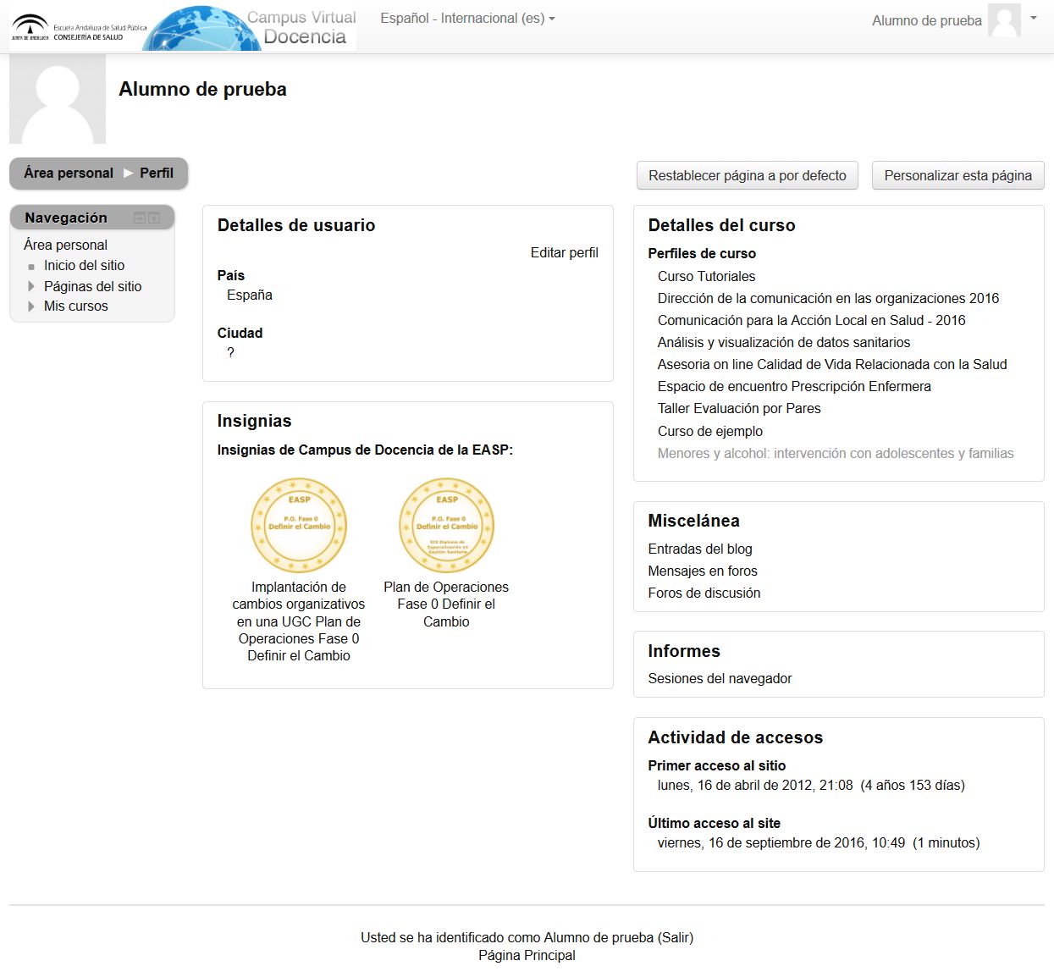Viewport: 1054px width, 977px height.
Task: Expand the Mis cursos tree arrow
Action: pyautogui.click(x=31, y=306)
